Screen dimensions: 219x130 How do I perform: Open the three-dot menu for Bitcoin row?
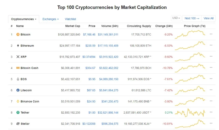pyautogui.click(x=211, y=34)
